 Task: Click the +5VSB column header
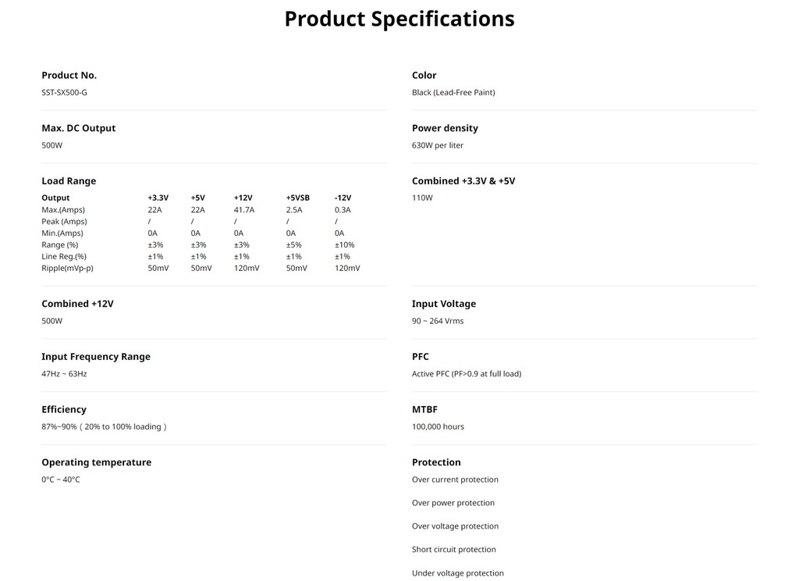point(297,198)
